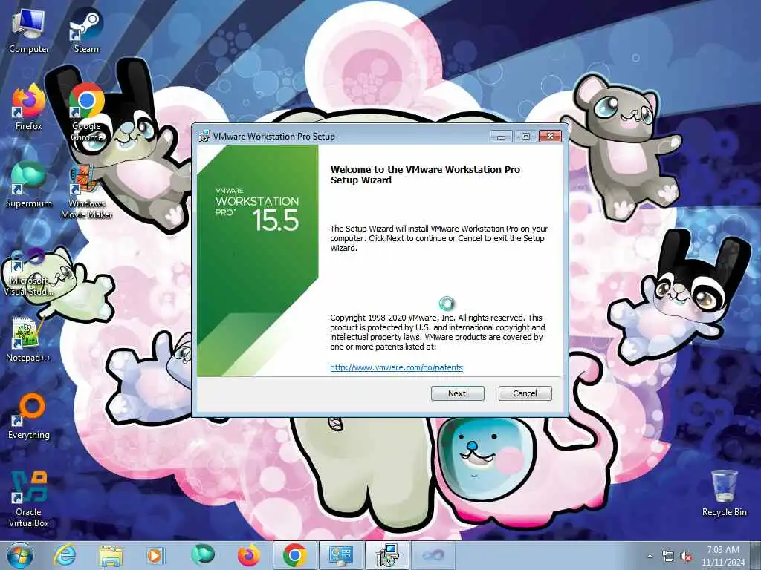Select the Oracle VirtualBox desktop shortcut

29,499
